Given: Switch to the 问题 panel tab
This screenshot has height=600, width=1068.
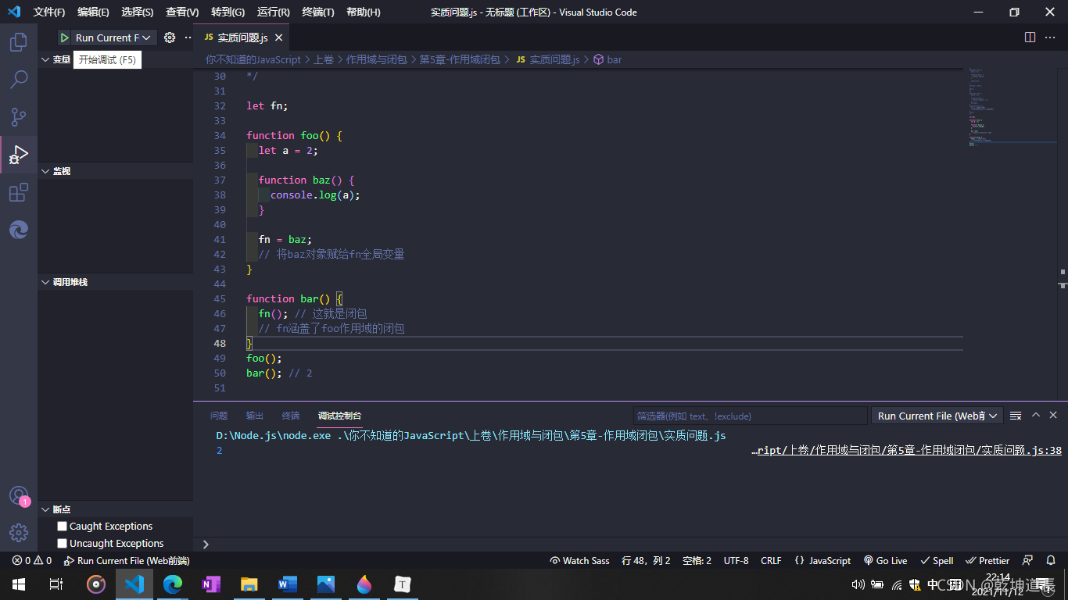Looking at the screenshot, I should coord(219,416).
